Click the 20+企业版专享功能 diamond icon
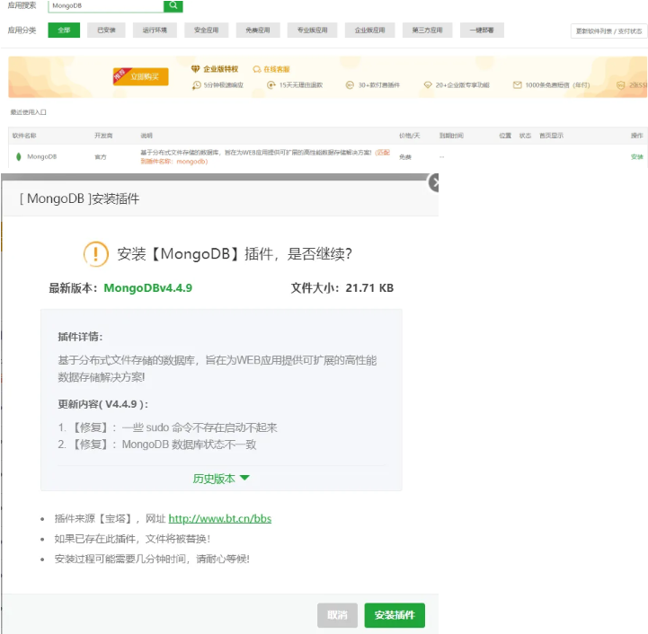This screenshot has width=648, height=634. pos(428,85)
